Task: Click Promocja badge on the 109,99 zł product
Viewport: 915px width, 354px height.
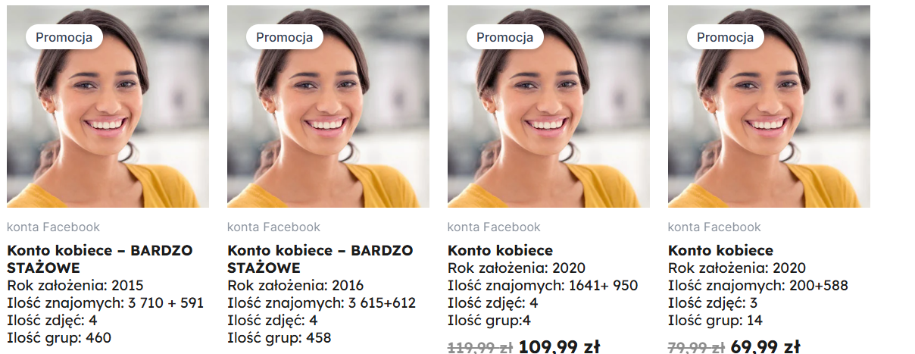Action: pos(505,37)
